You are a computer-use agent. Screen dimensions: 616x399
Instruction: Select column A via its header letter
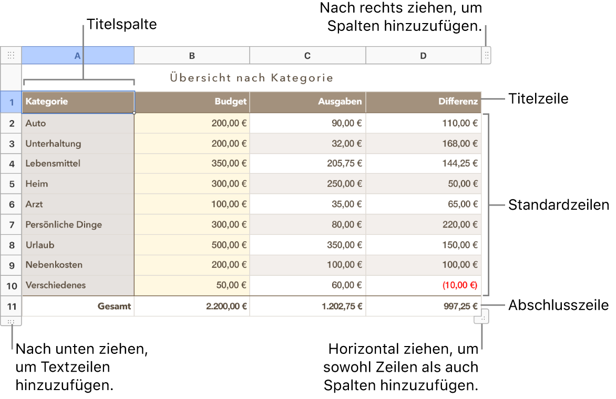pos(77,55)
